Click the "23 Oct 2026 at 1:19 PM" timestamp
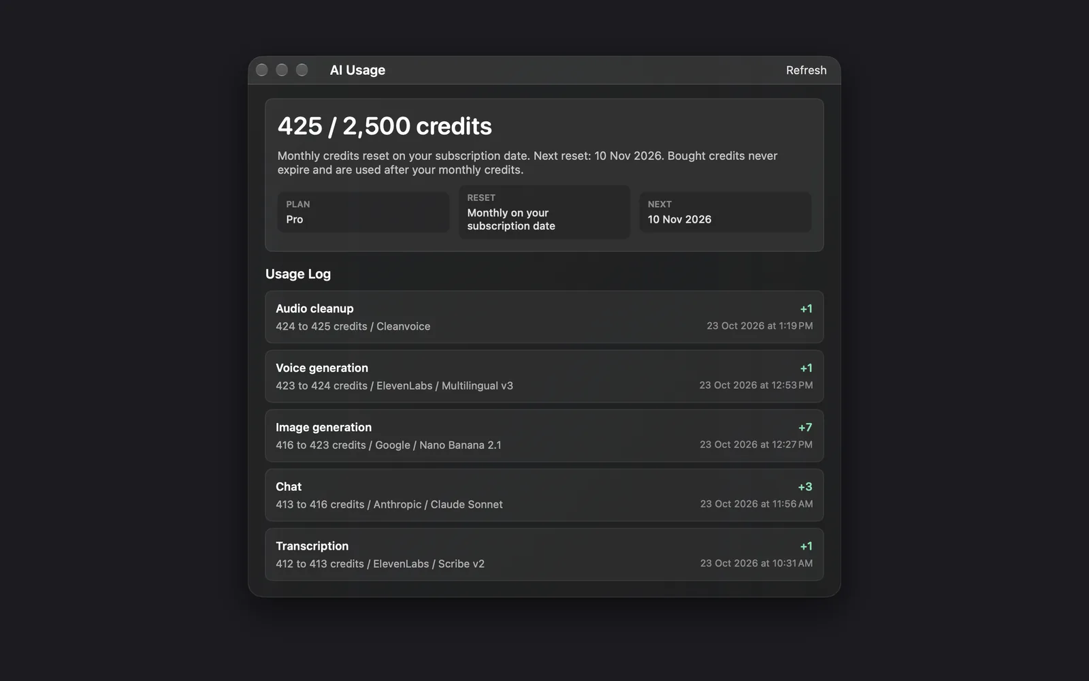1089x681 pixels. pyautogui.click(x=760, y=326)
